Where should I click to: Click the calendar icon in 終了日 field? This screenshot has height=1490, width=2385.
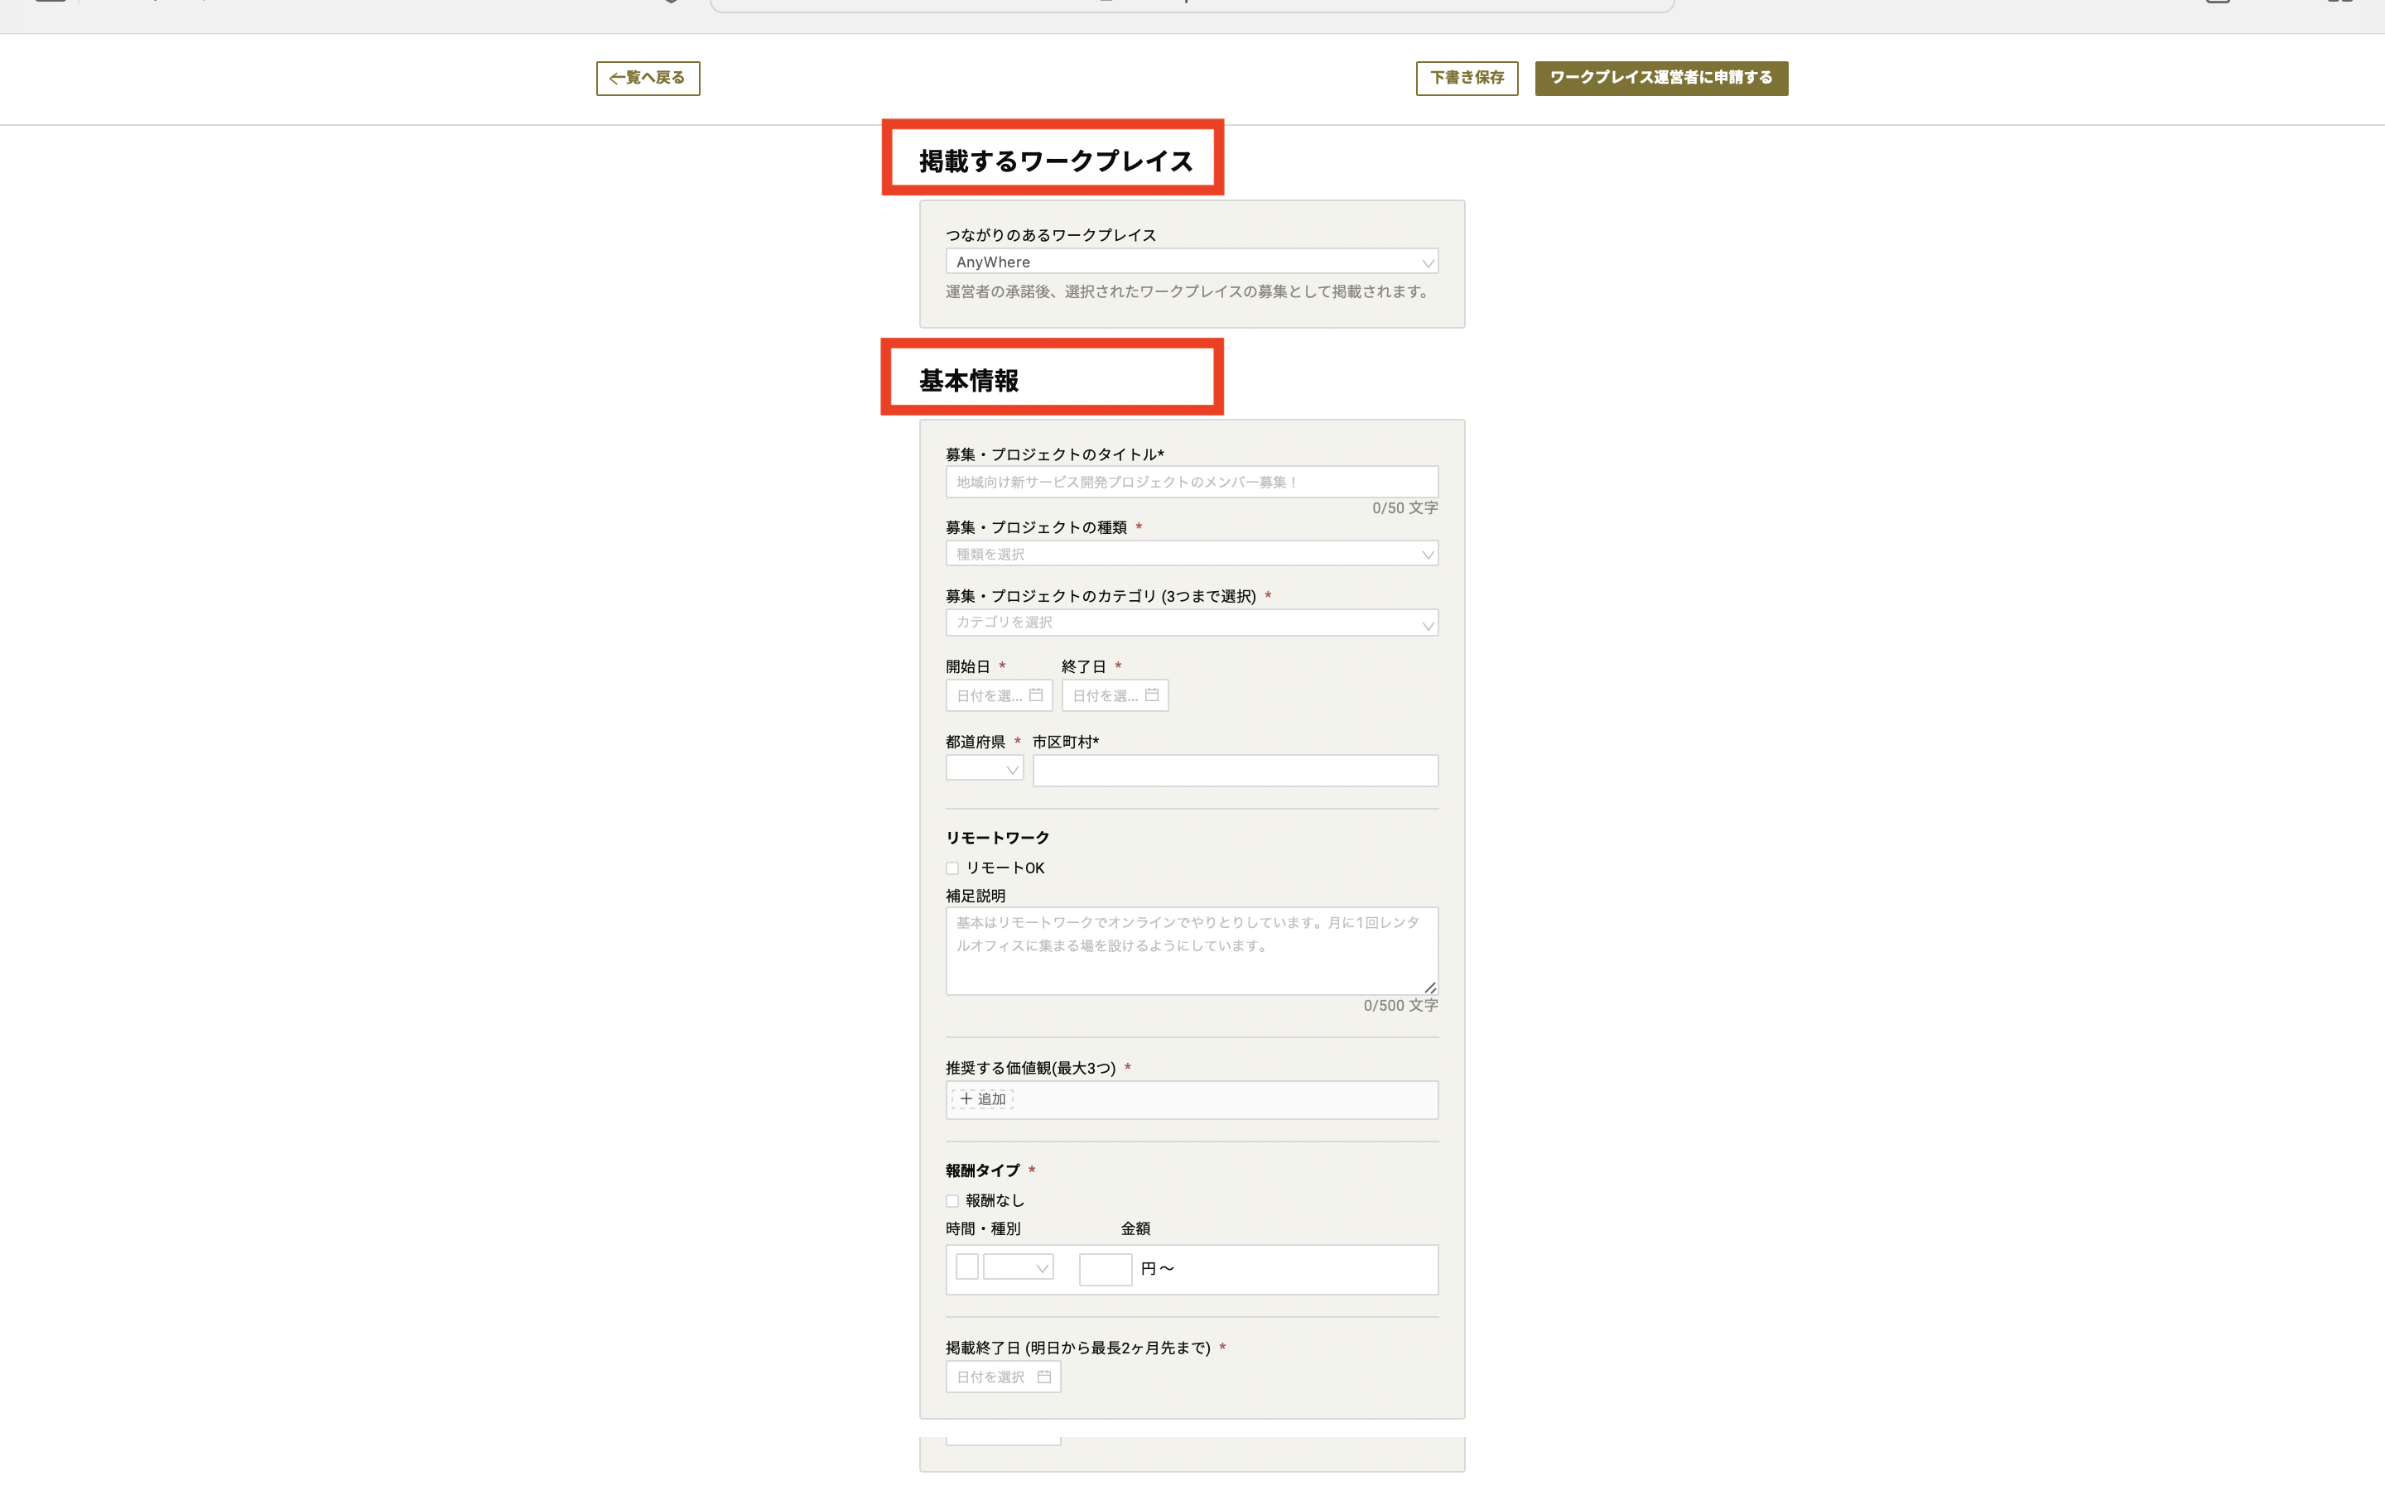coord(1151,695)
